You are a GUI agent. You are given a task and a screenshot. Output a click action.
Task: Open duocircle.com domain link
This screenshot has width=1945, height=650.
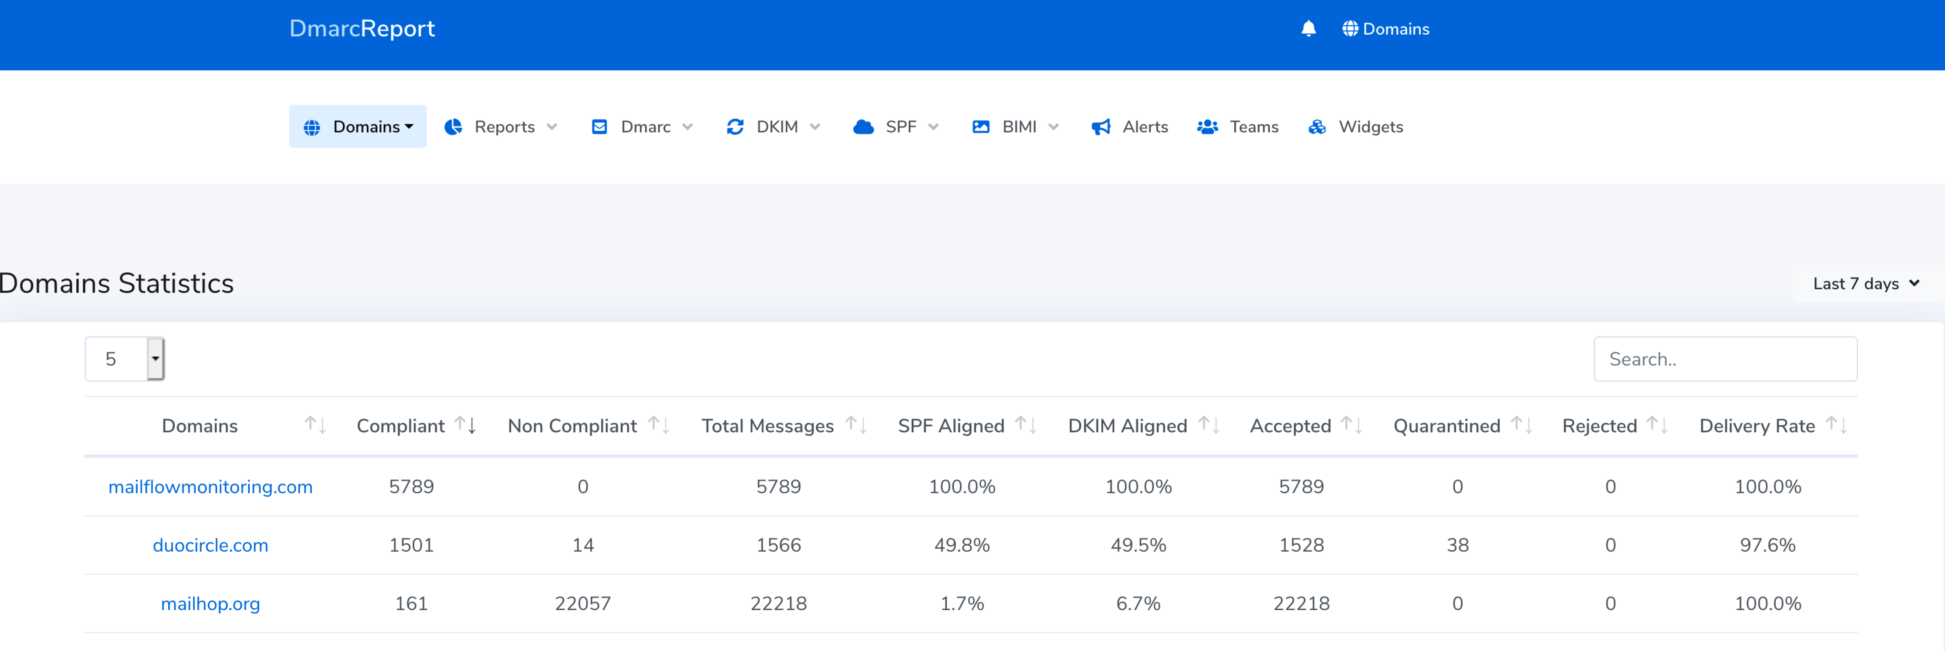click(x=211, y=545)
